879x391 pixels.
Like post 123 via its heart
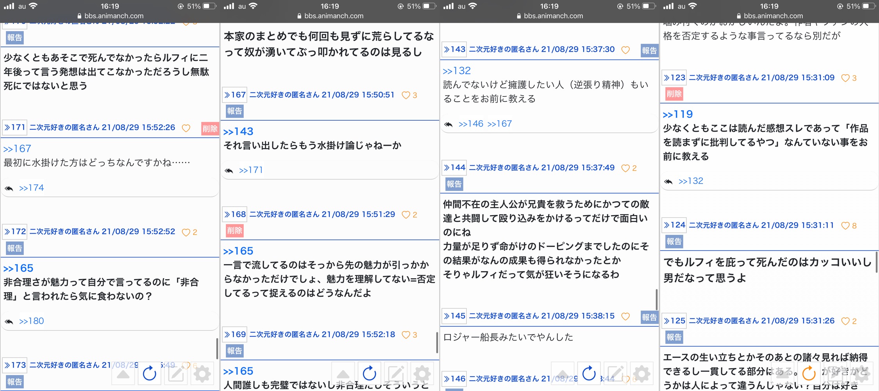coord(845,78)
